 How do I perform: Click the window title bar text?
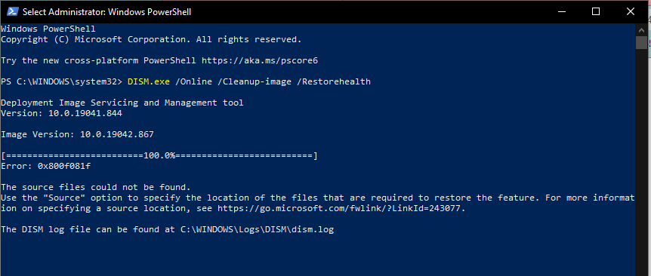pos(106,12)
